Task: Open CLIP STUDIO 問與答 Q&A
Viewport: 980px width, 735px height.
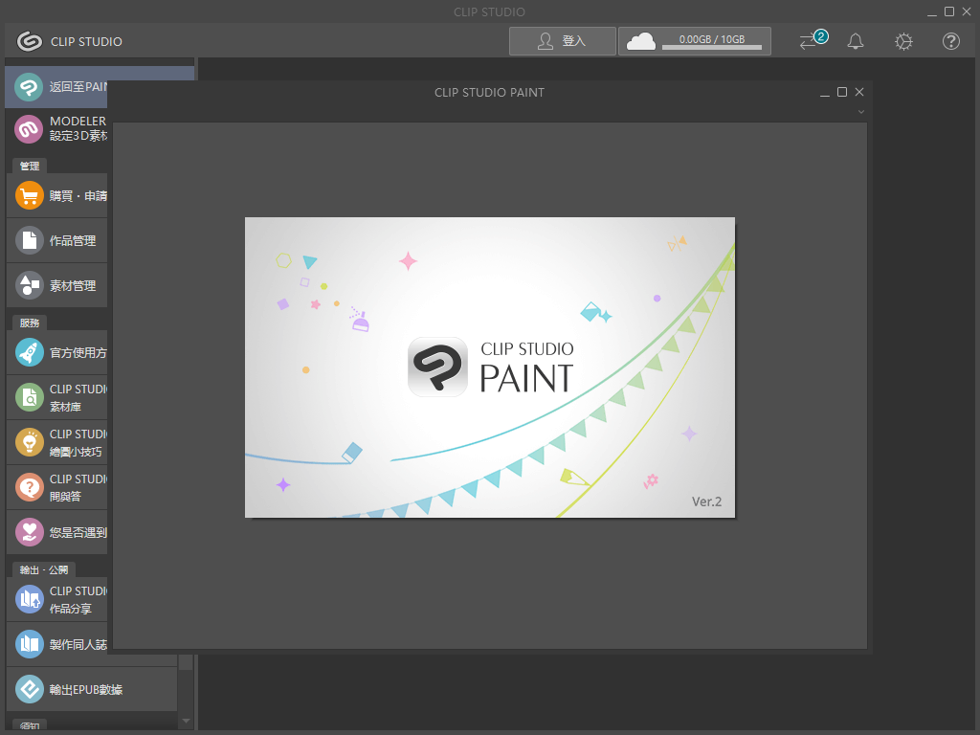Action: point(29,487)
